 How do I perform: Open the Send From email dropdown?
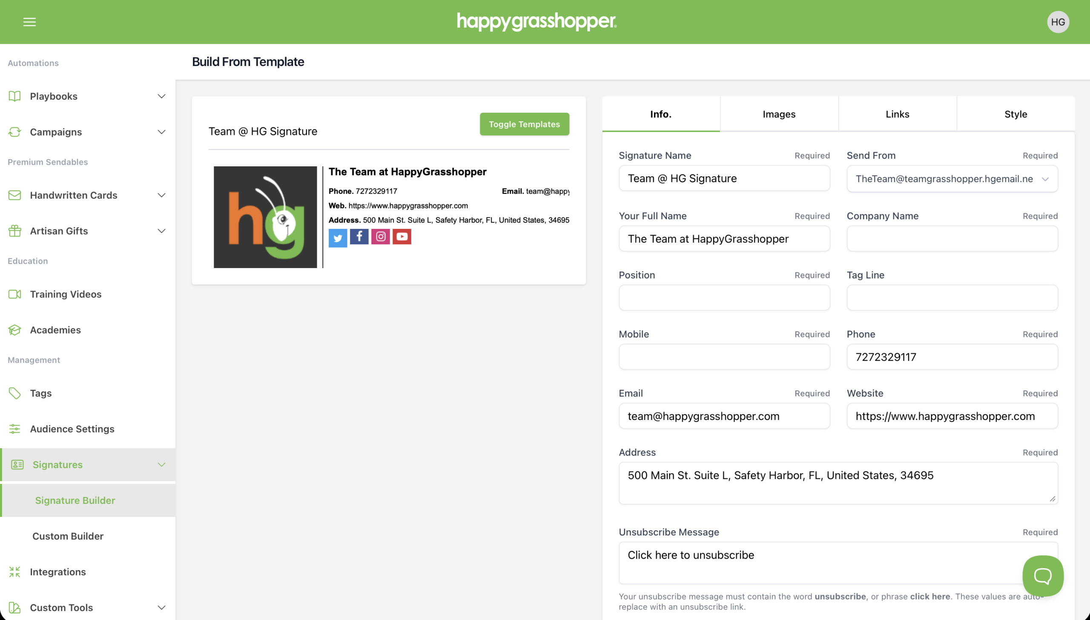tap(952, 179)
